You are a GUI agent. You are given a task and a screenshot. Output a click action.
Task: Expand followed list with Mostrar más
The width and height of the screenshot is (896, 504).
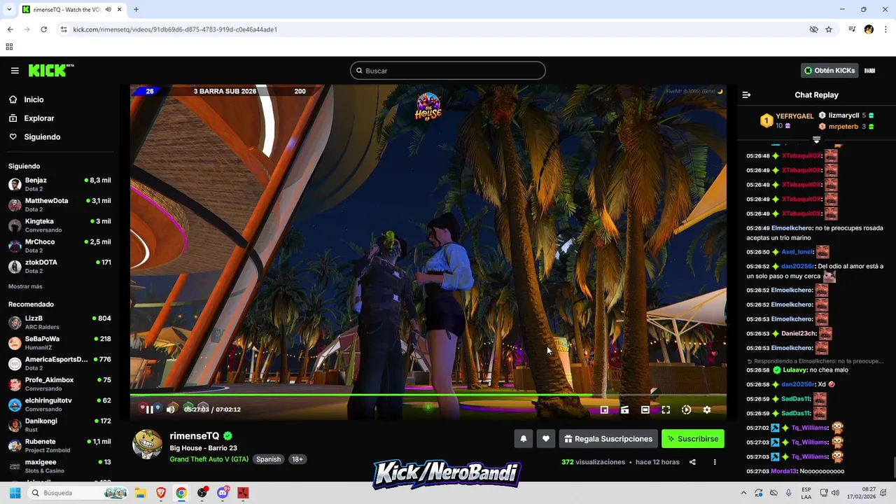point(25,286)
